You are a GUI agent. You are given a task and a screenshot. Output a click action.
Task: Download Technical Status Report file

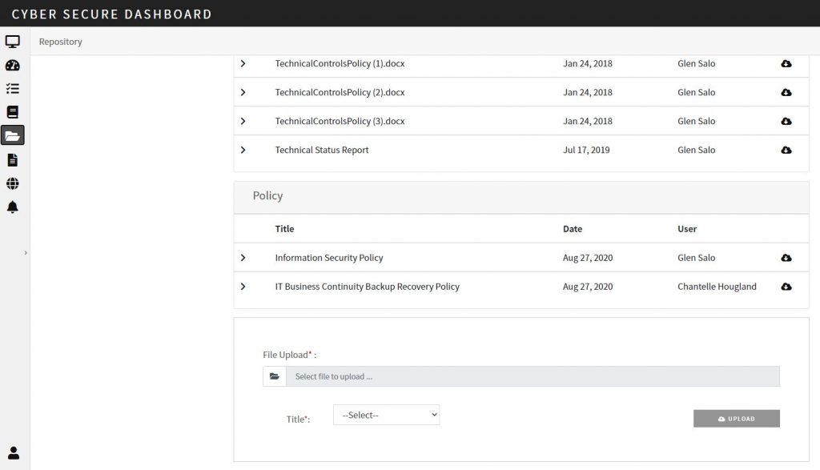[786, 150]
